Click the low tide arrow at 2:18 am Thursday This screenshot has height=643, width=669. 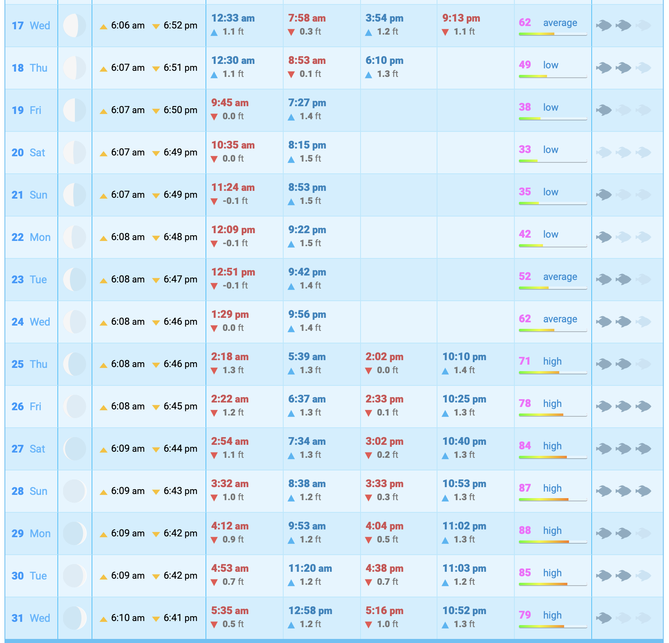tap(214, 371)
